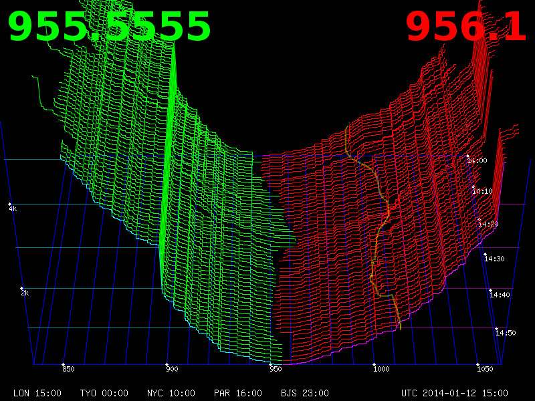535x401 pixels.
Task: Click the red 956.1 ask price
Action: (466, 28)
